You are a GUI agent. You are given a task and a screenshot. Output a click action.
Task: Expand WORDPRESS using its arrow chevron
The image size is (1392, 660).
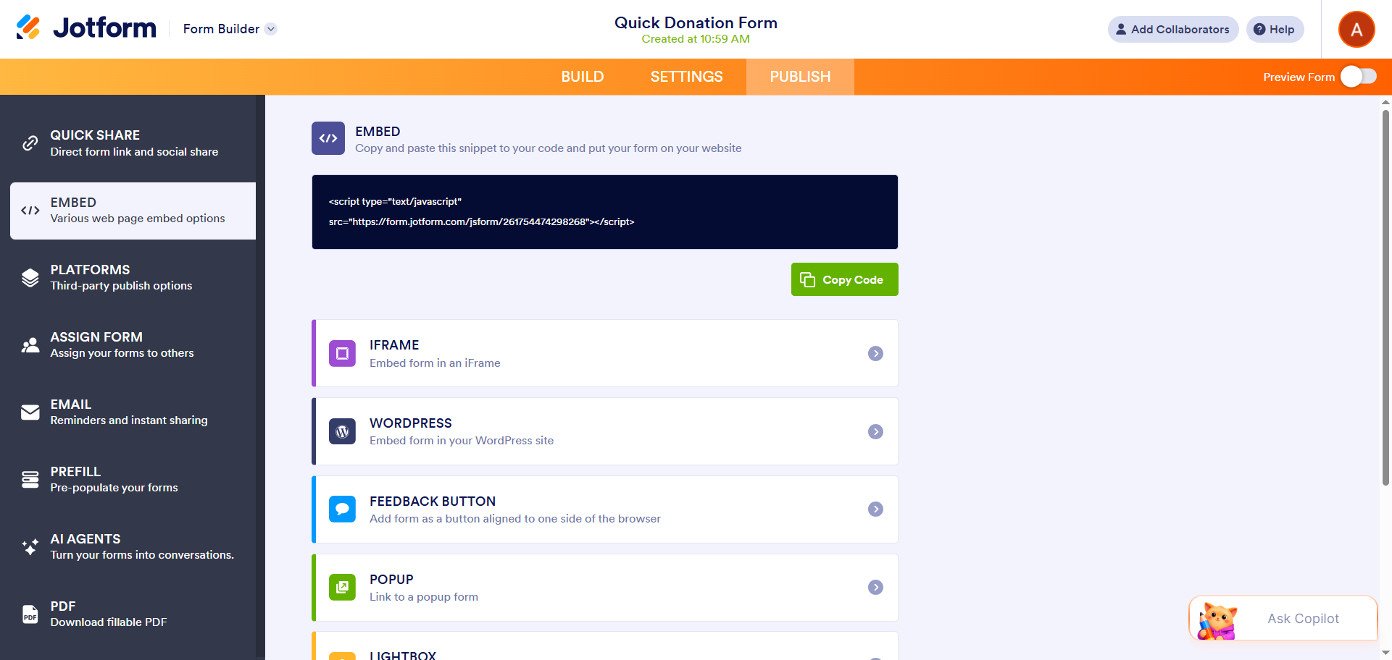[875, 431]
